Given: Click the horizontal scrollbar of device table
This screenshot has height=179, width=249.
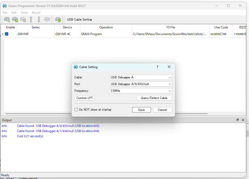Looking at the screenshot, I should 106,113.
